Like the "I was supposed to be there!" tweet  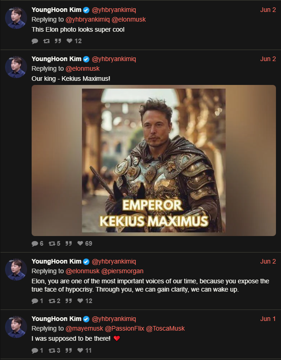click(x=80, y=350)
